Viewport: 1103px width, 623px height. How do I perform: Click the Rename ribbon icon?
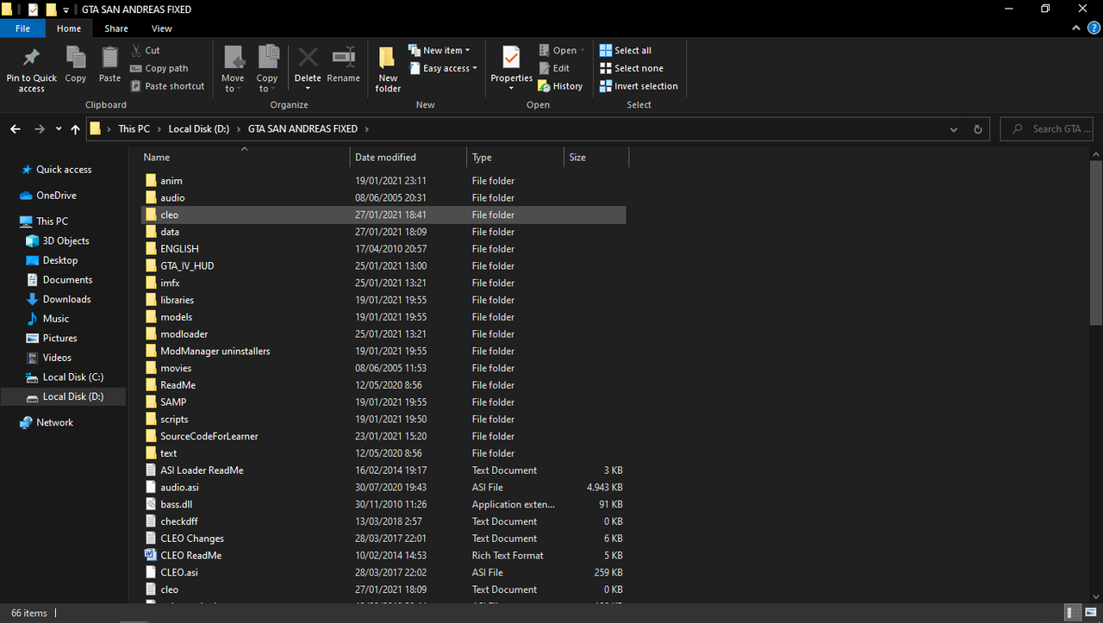[343, 65]
